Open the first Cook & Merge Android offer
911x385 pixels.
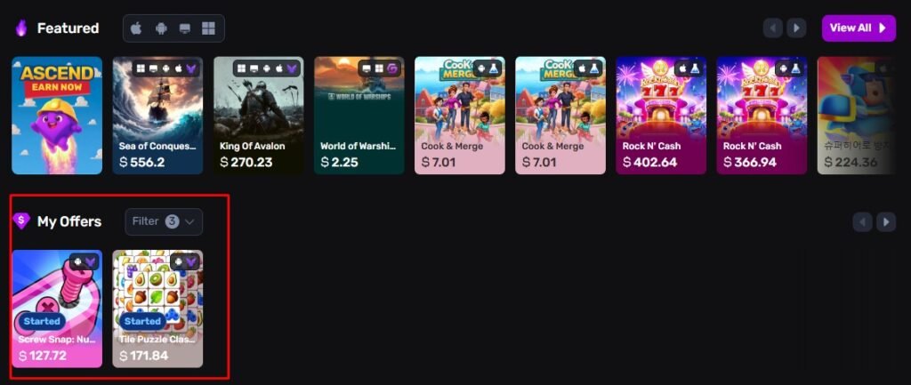pyautogui.click(x=460, y=115)
